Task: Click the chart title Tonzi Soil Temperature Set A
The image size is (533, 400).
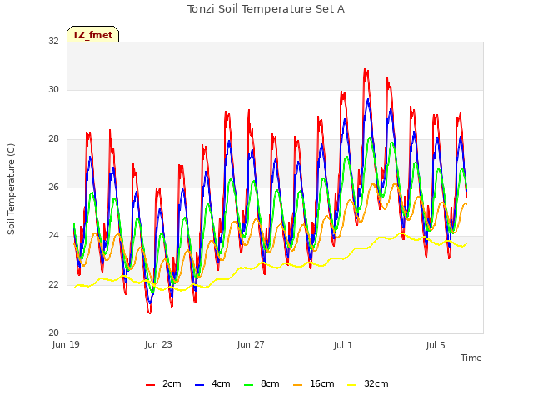Action: pyautogui.click(x=266, y=9)
